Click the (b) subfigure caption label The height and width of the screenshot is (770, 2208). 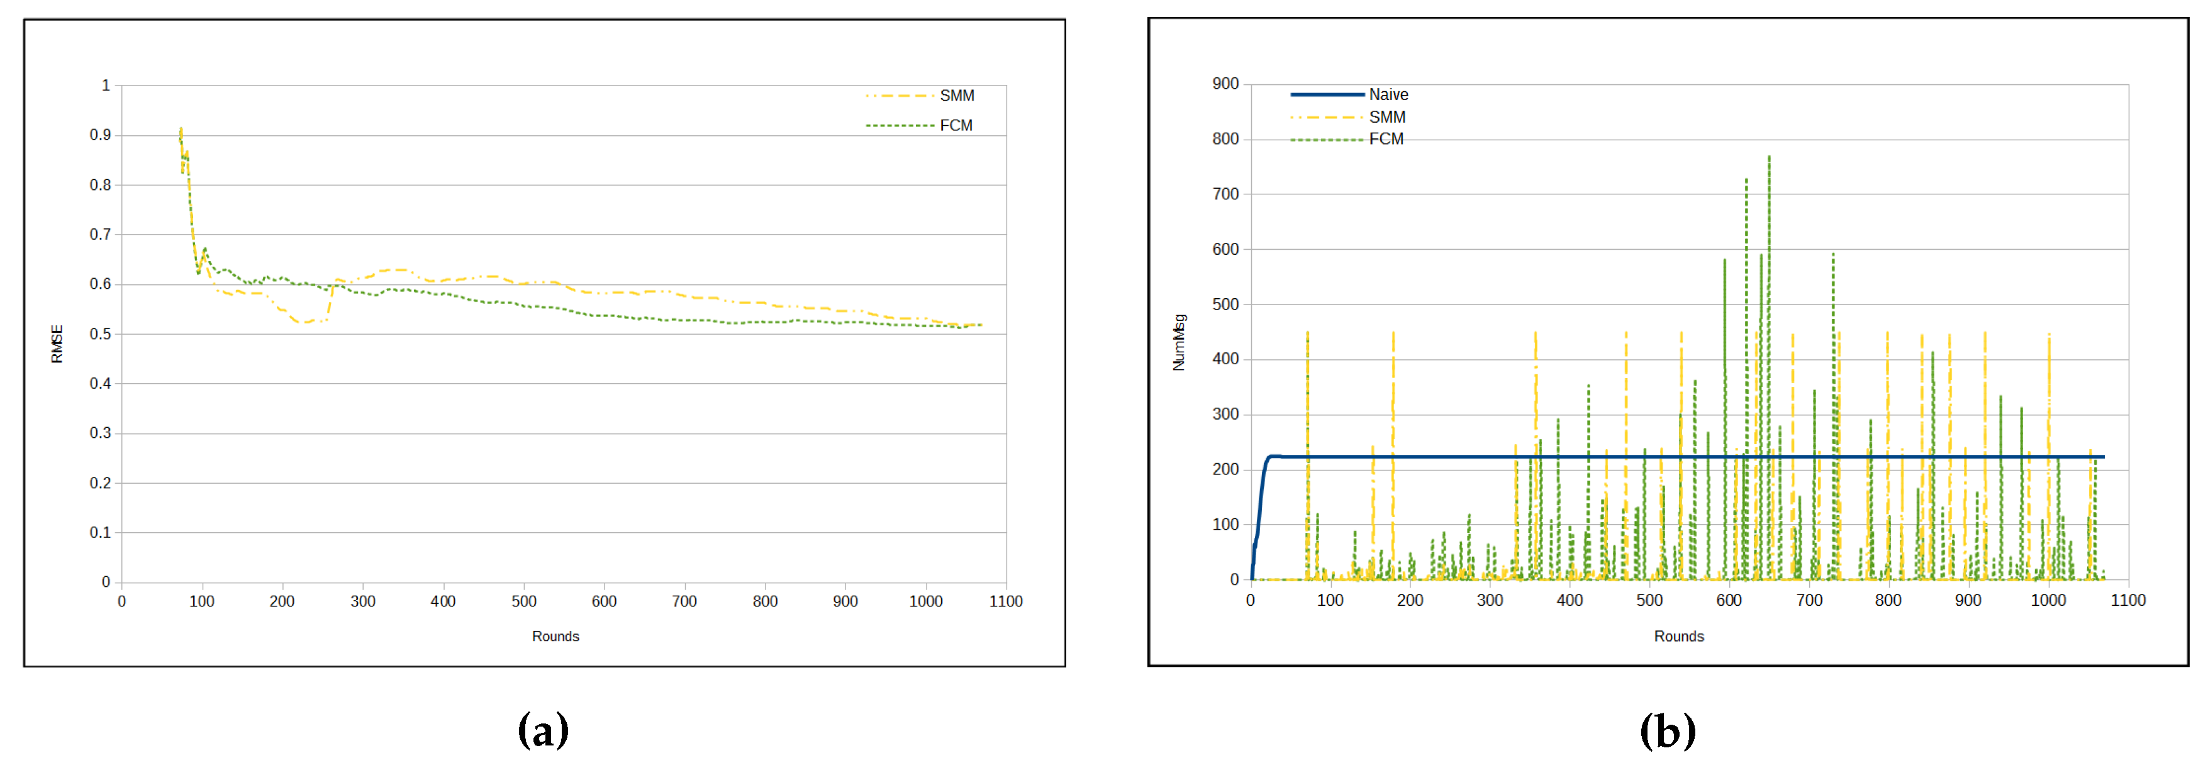pyautogui.click(x=1667, y=732)
